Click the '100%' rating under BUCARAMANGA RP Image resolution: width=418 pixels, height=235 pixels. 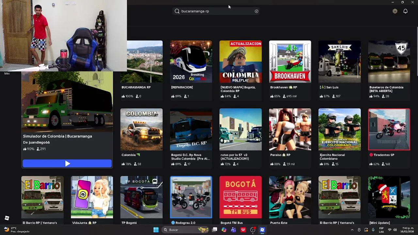[127, 96]
